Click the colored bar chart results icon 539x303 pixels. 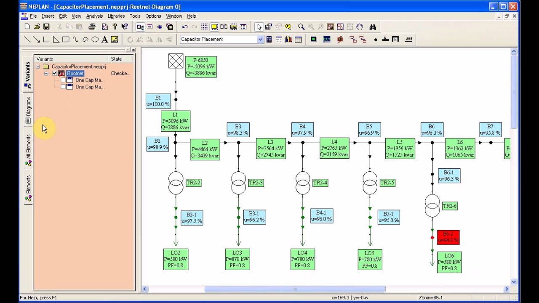pyautogui.click(x=288, y=40)
